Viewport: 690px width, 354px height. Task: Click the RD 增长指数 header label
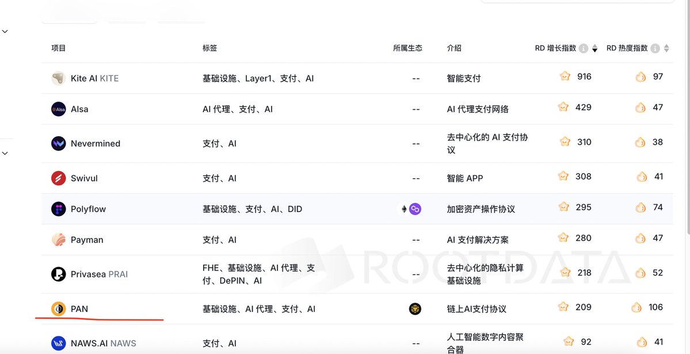click(x=555, y=48)
